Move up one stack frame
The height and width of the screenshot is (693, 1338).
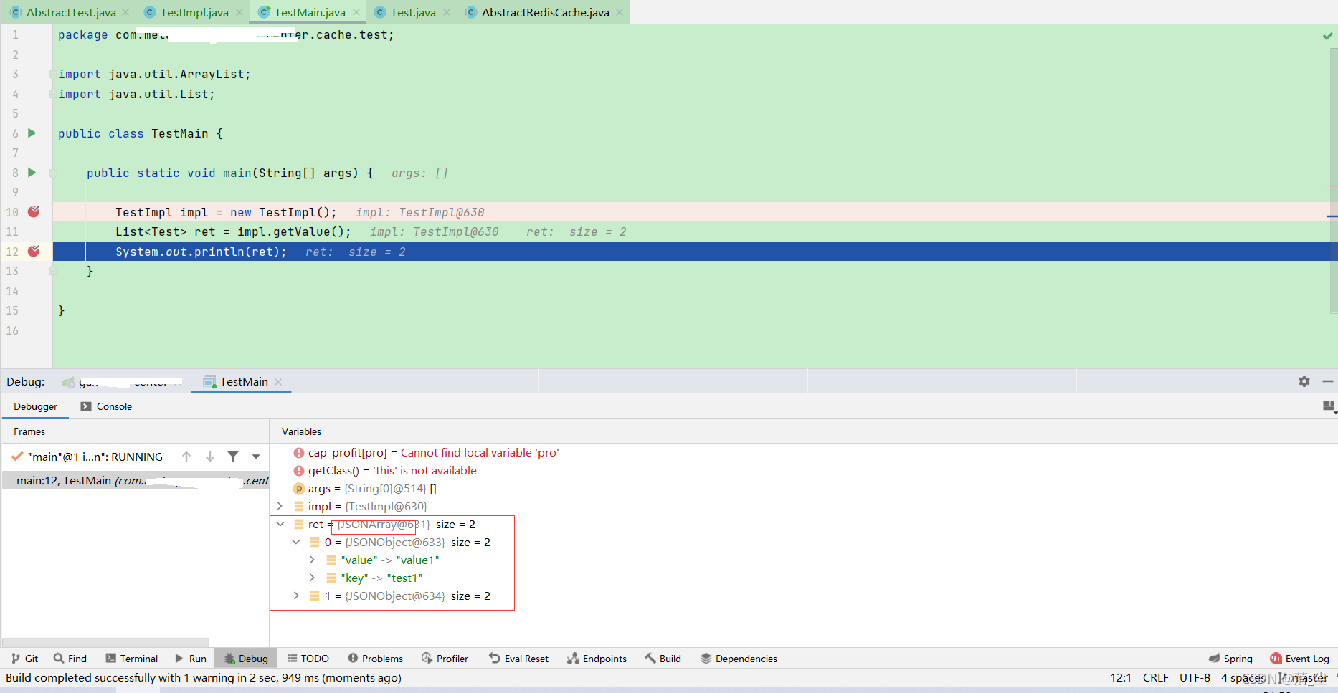pos(186,457)
